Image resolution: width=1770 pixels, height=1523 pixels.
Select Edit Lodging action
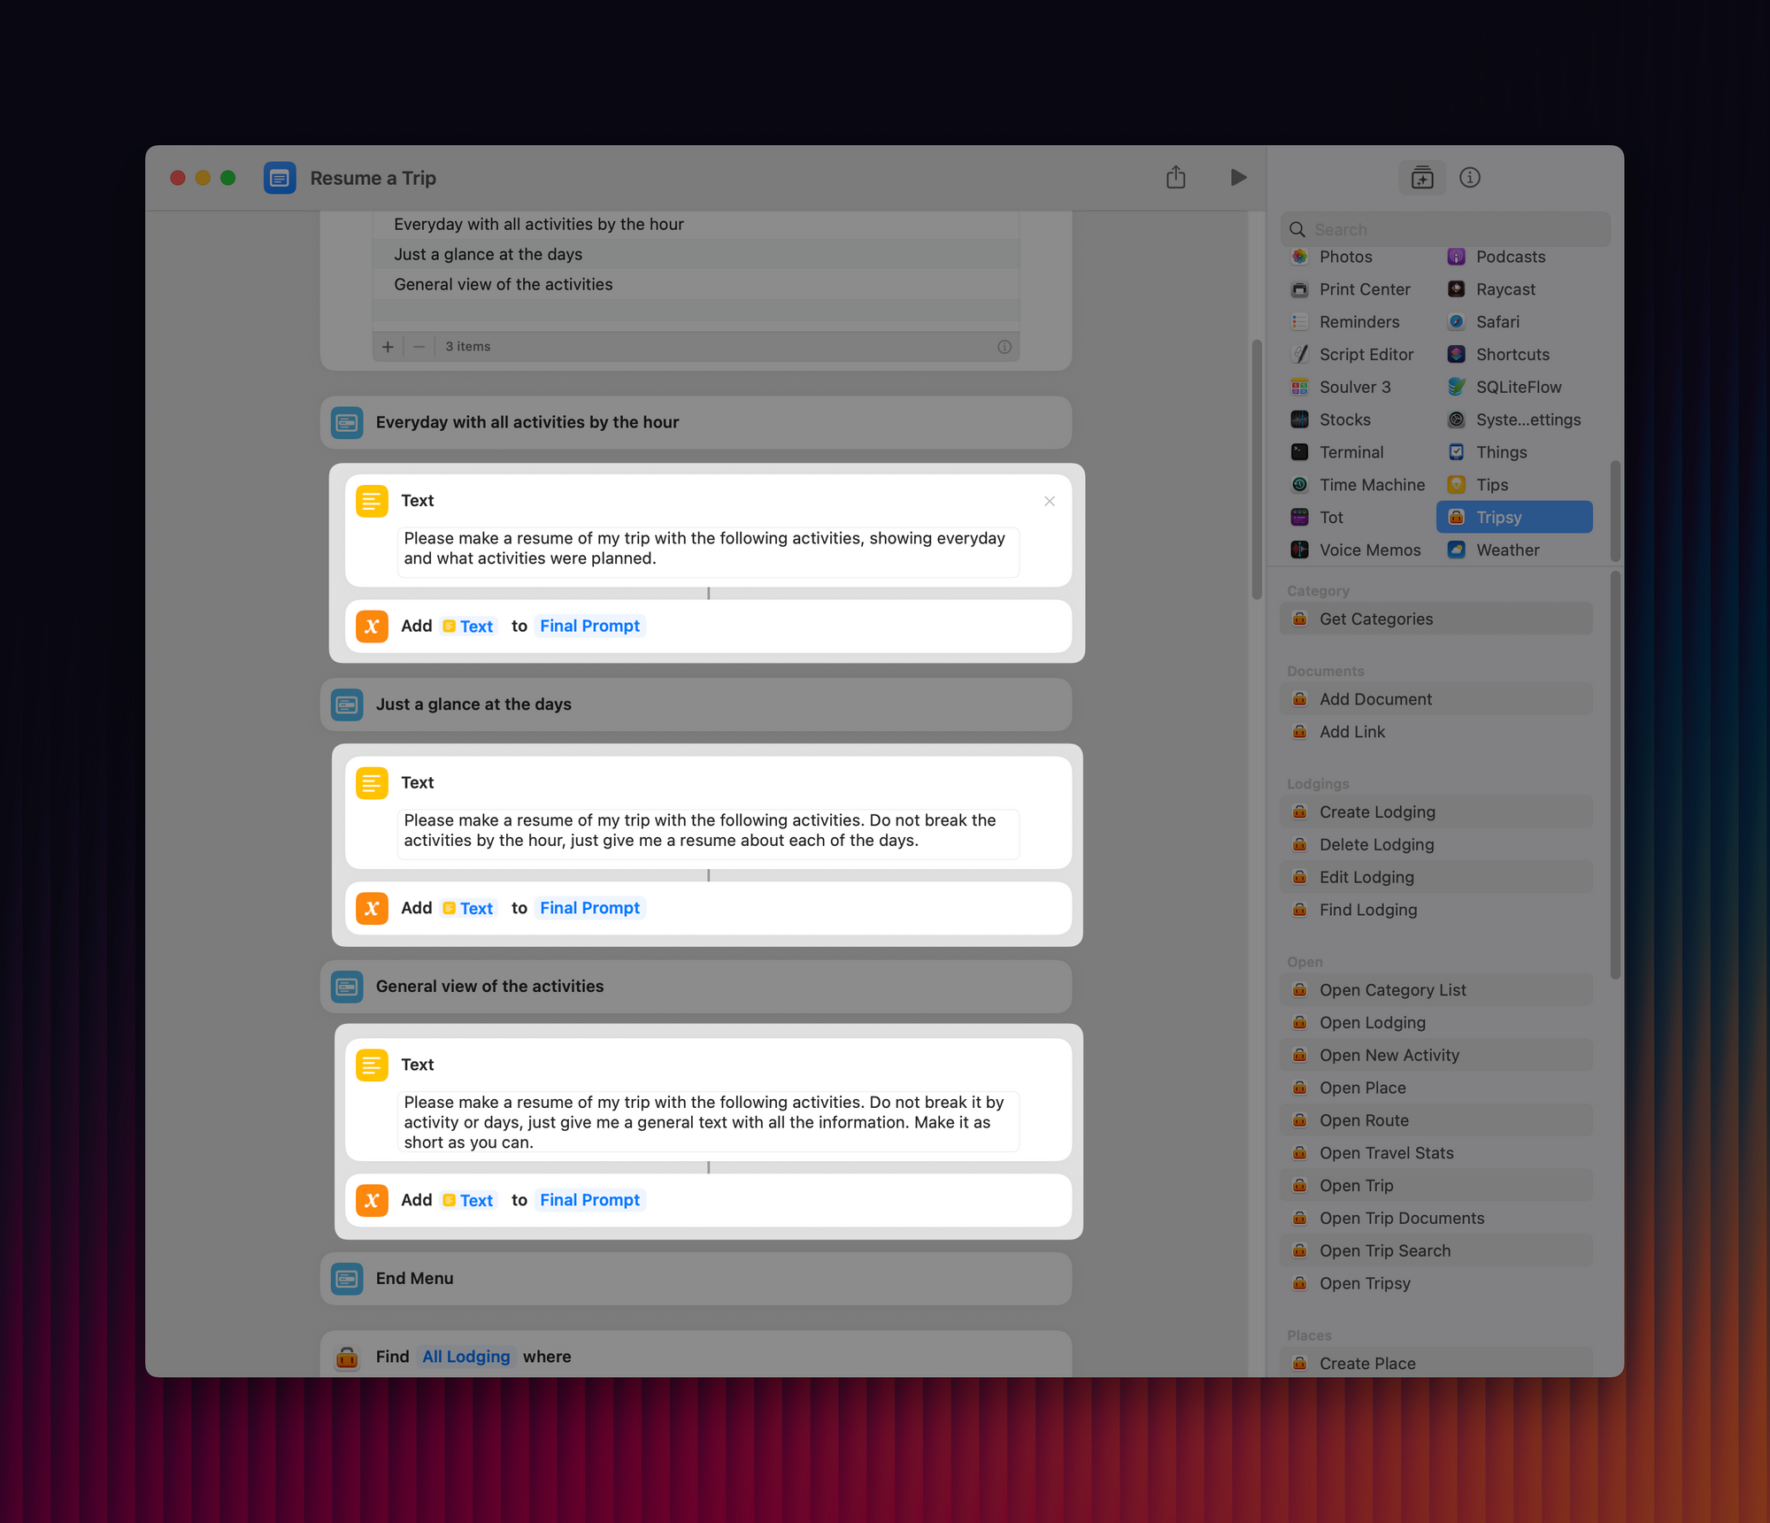pyautogui.click(x=1435, y=878)
